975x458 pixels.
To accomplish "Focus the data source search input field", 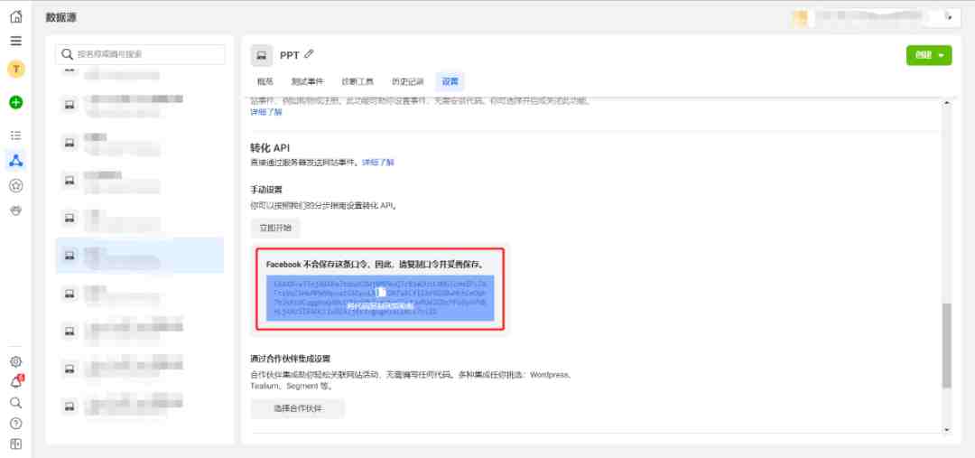I will click(x=140, y=54).
